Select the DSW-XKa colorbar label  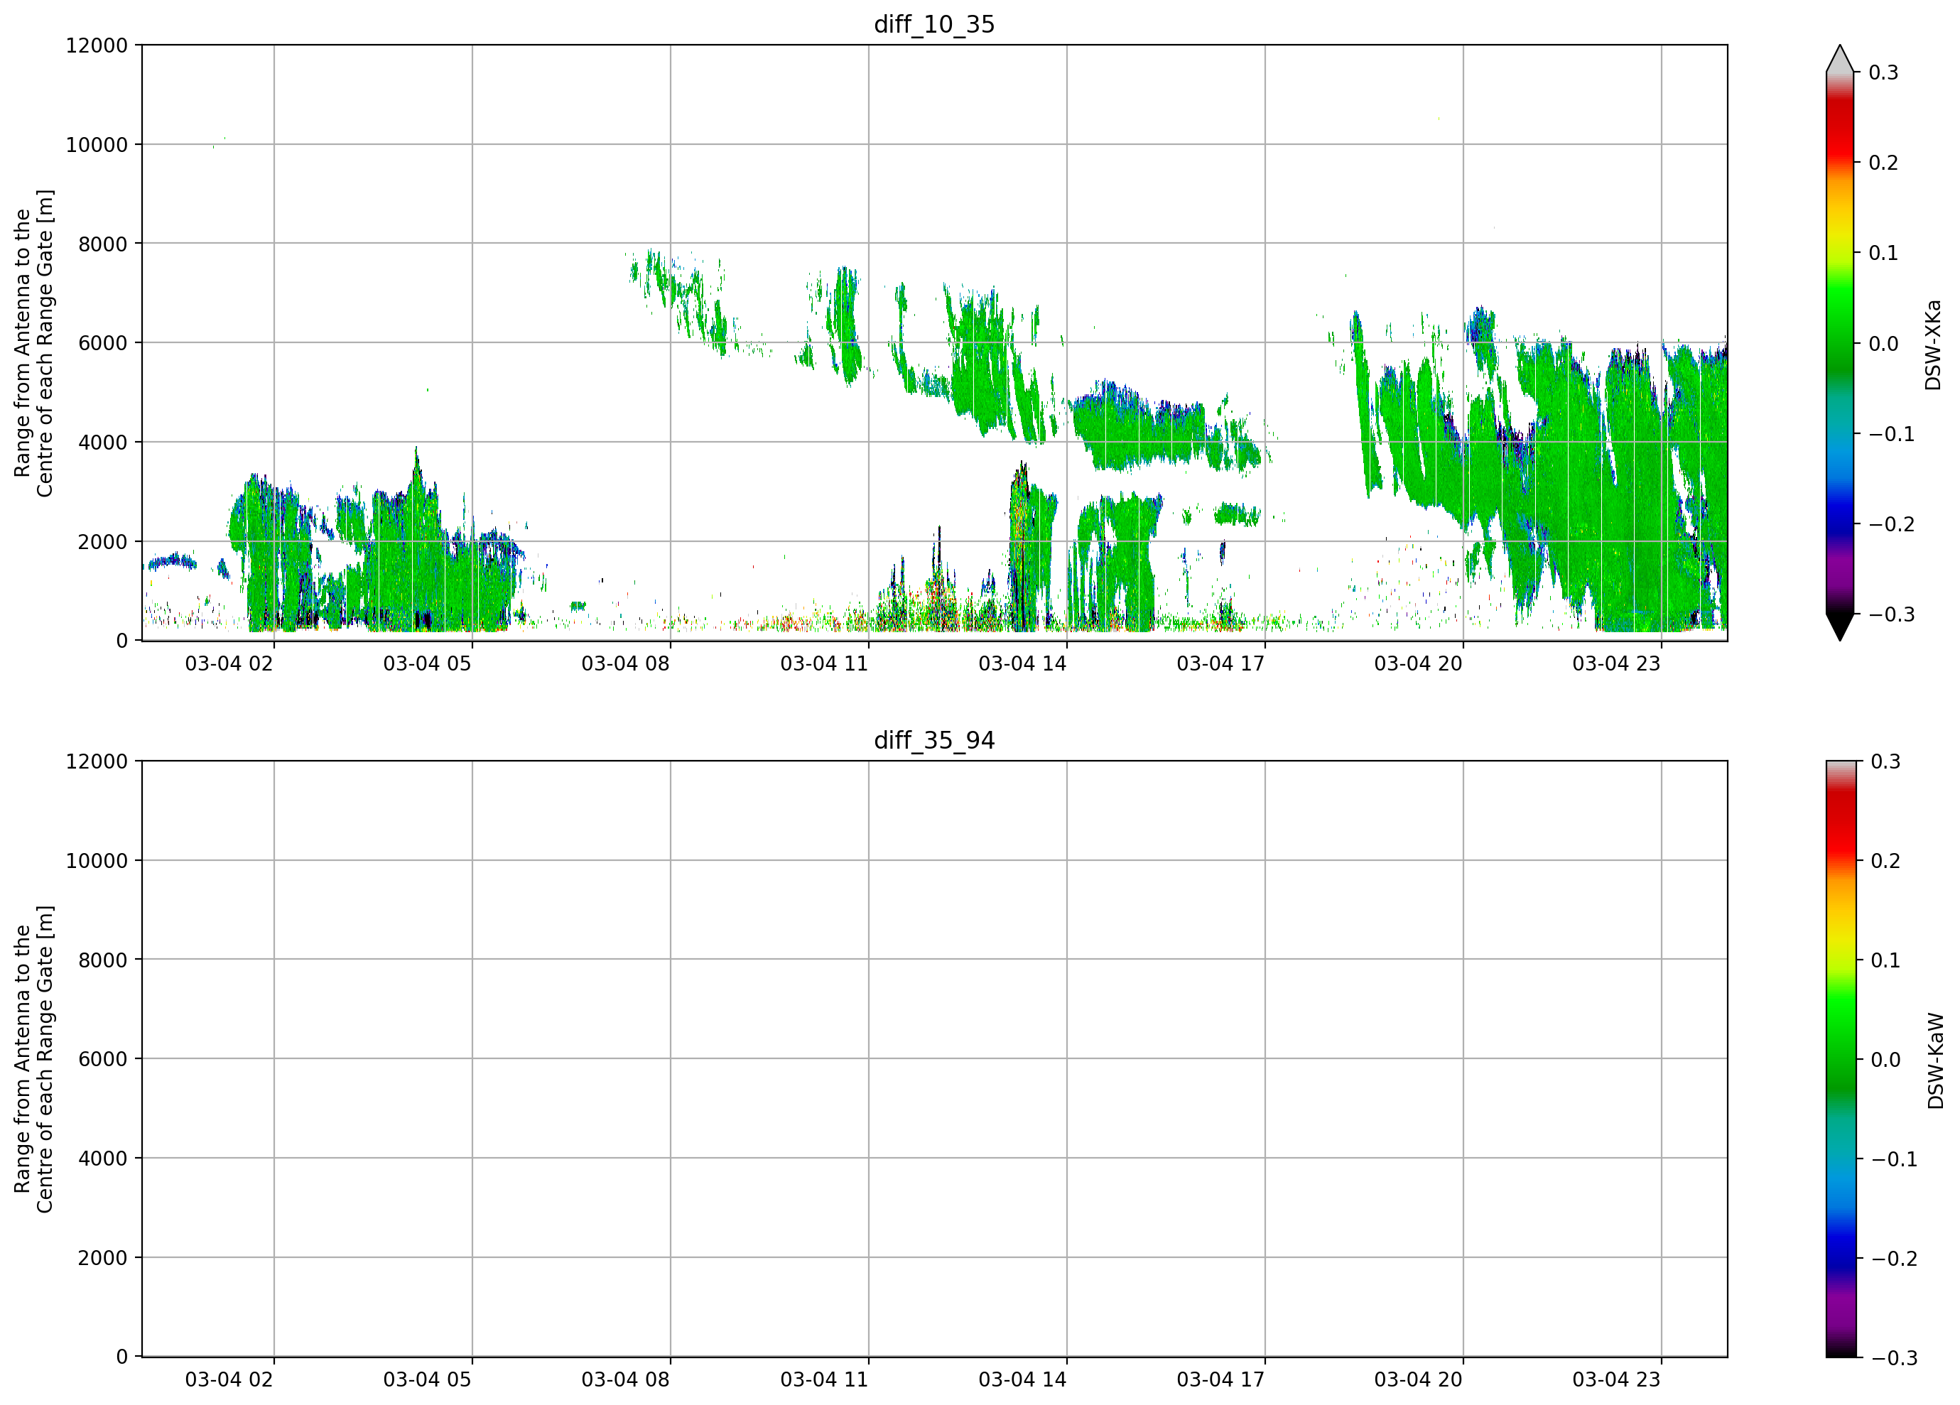click(1933, 345)
